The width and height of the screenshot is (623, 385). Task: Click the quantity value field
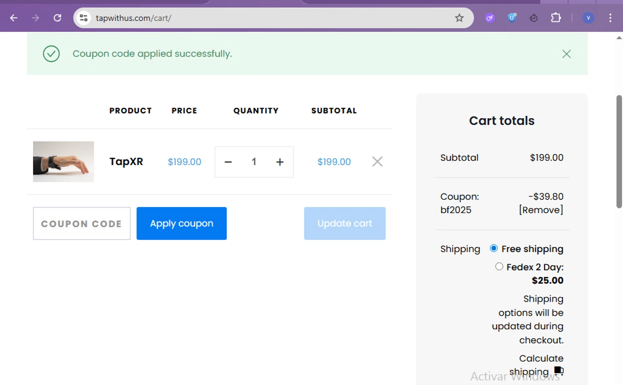tap(254, 162)
